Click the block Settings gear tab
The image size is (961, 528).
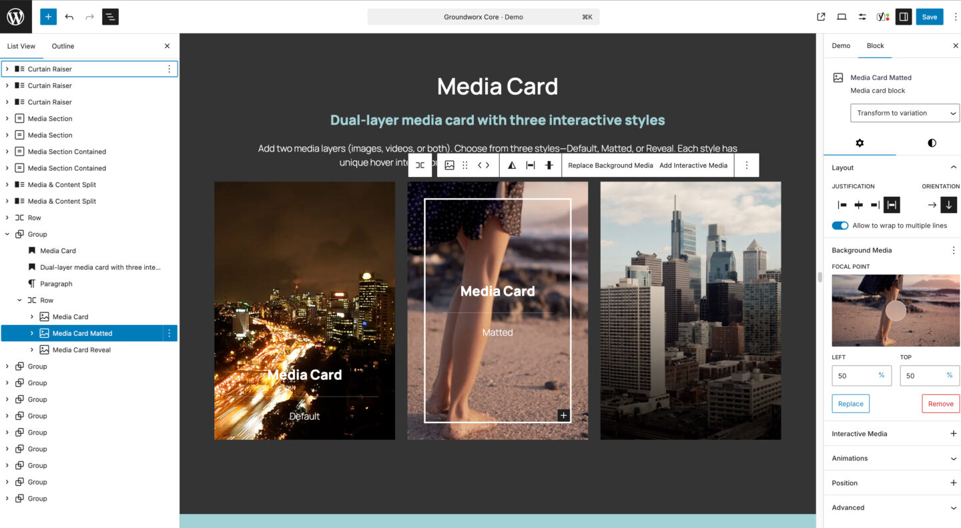(x=860, y=143)
